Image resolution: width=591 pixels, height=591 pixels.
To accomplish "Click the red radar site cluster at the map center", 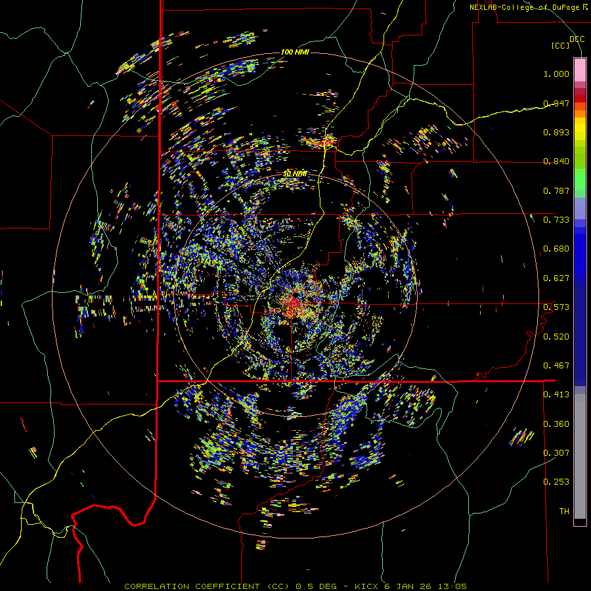I will click(x=294, y=302).
